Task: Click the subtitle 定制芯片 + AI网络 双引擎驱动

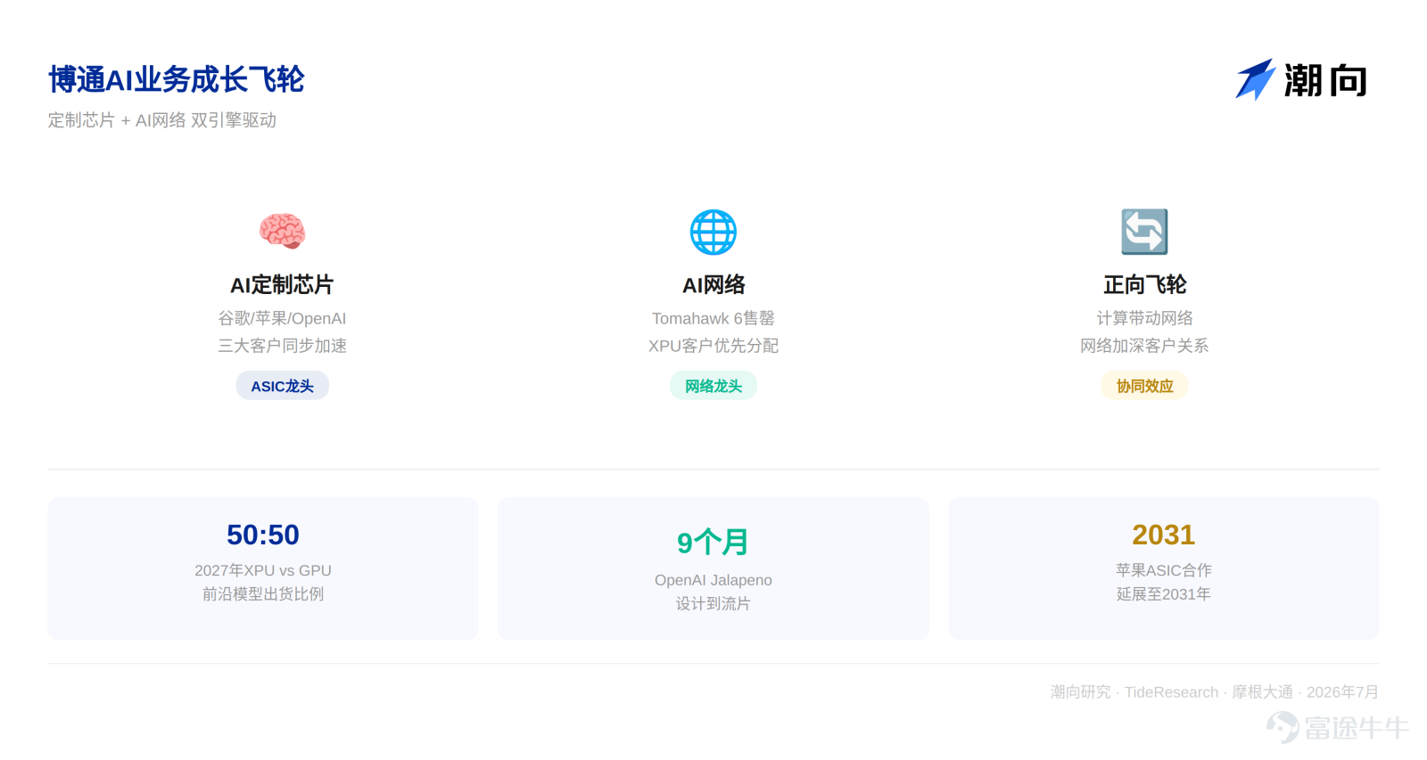Action: pos(162,120)
